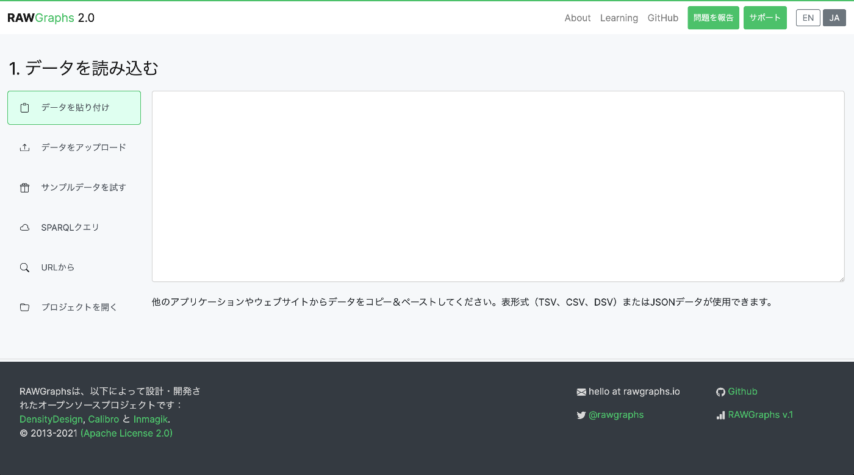
Task: Click the Twitter bird icon in the footer
Action: tap(581, 415)
